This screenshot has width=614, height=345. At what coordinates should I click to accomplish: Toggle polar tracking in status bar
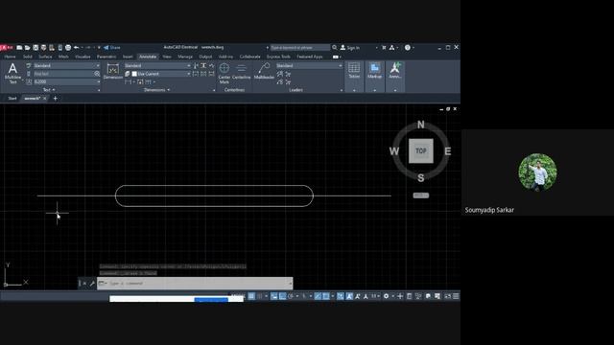tap(291, 296)
